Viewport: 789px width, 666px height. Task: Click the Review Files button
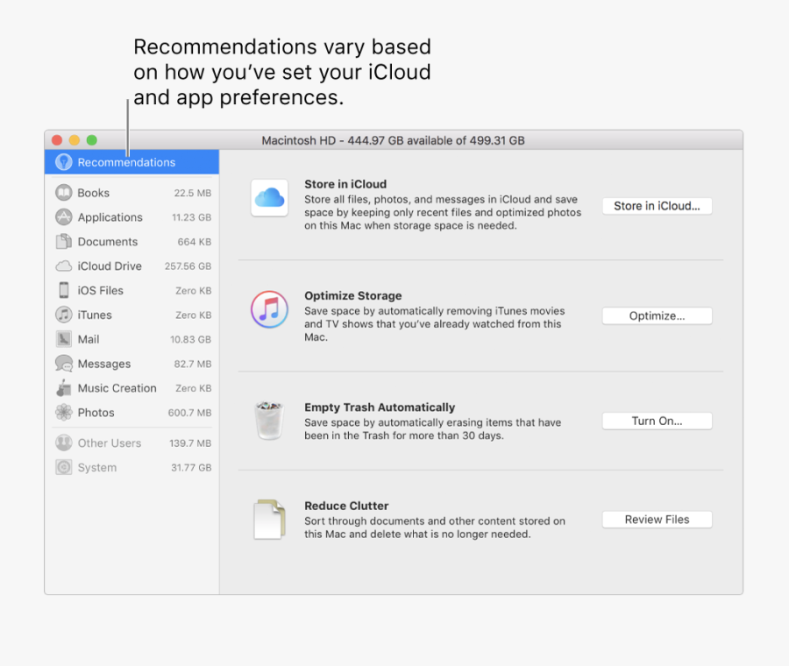[x=657, y=520]
